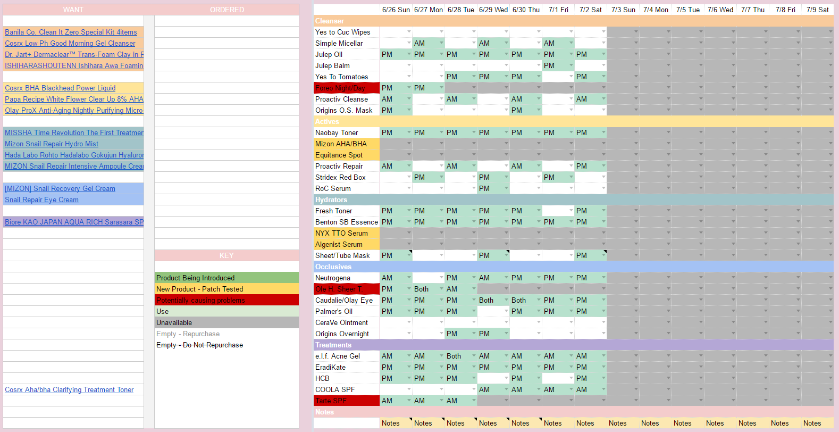Select the 6/26 Sun column header
The width and height of the screenshot is (839, 432).
[x=396, y=10]
